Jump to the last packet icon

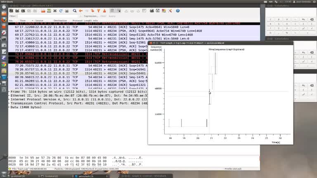point(104,11)
